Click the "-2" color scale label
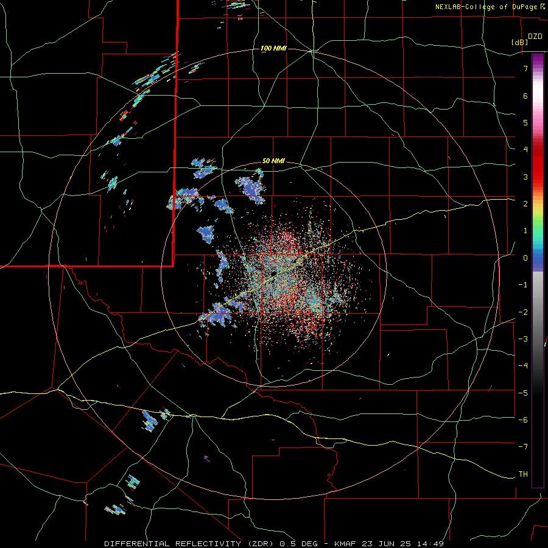Screen dimensions: 548x548 pyautogui.click(x=523, y=312)
